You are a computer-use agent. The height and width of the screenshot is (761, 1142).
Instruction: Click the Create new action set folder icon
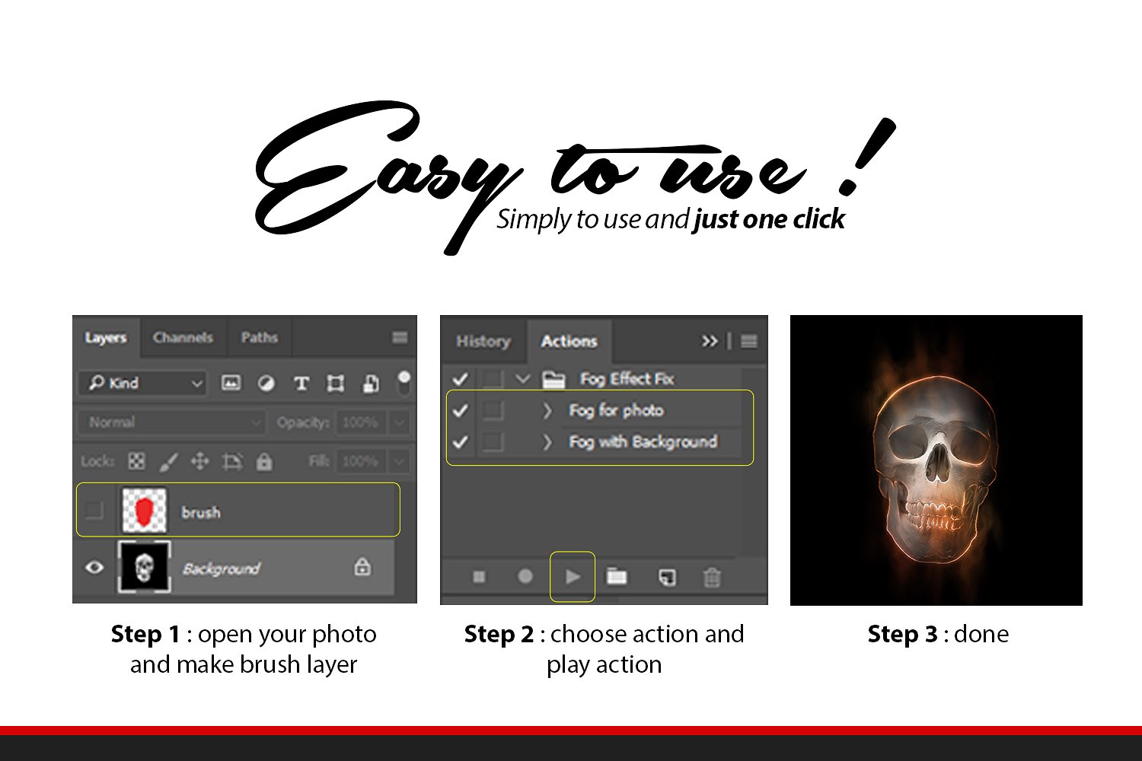pos(617,578)
